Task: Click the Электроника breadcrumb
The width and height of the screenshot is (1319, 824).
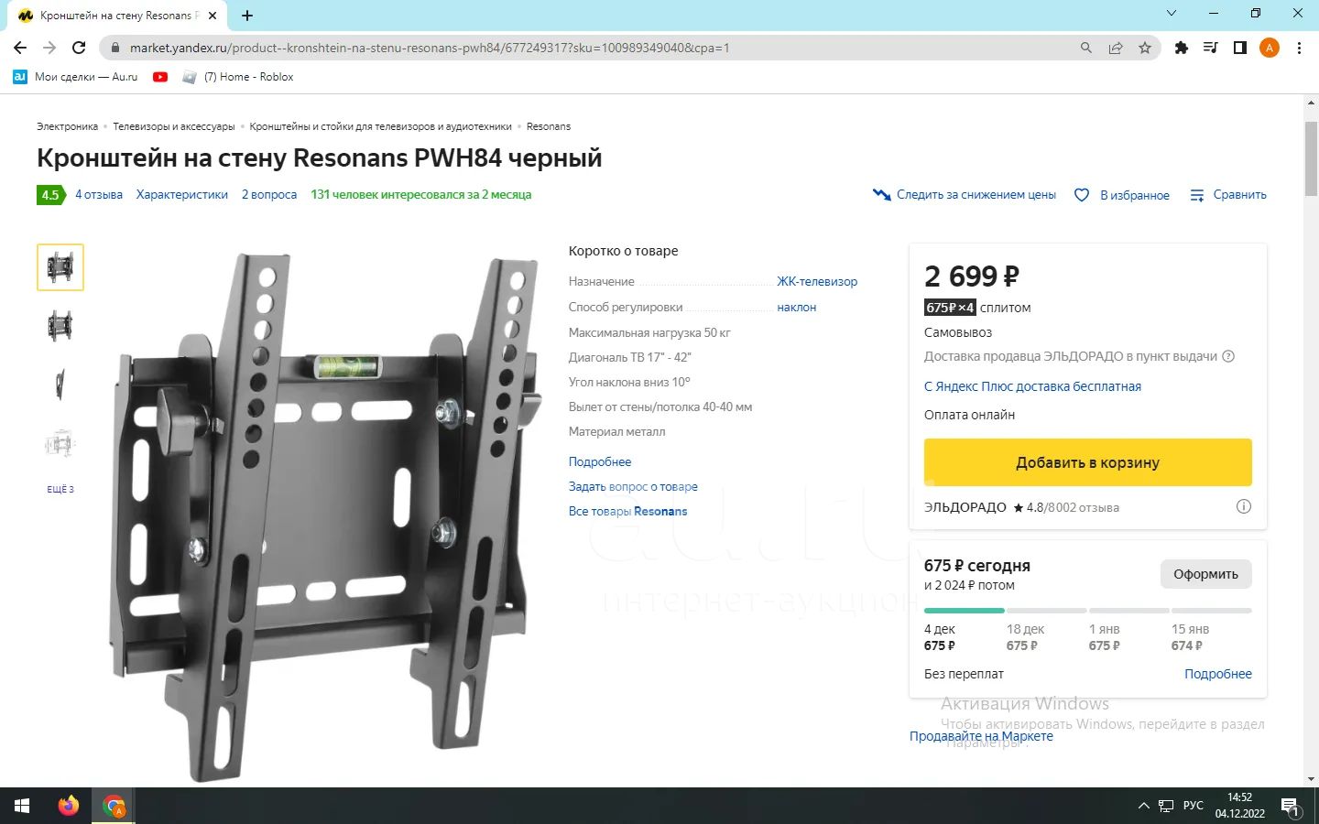Action: point(67,126)
